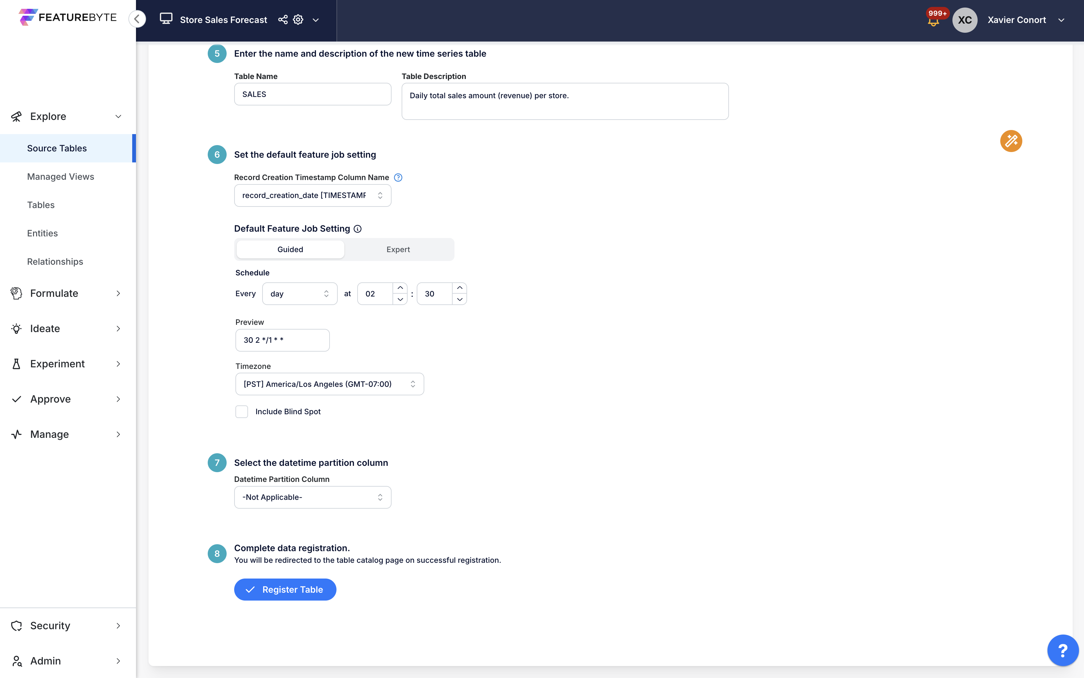This screenshot has height=678, width=1084.
Task: Click the FeatureByte logo
Action: (x=66, y=18)
